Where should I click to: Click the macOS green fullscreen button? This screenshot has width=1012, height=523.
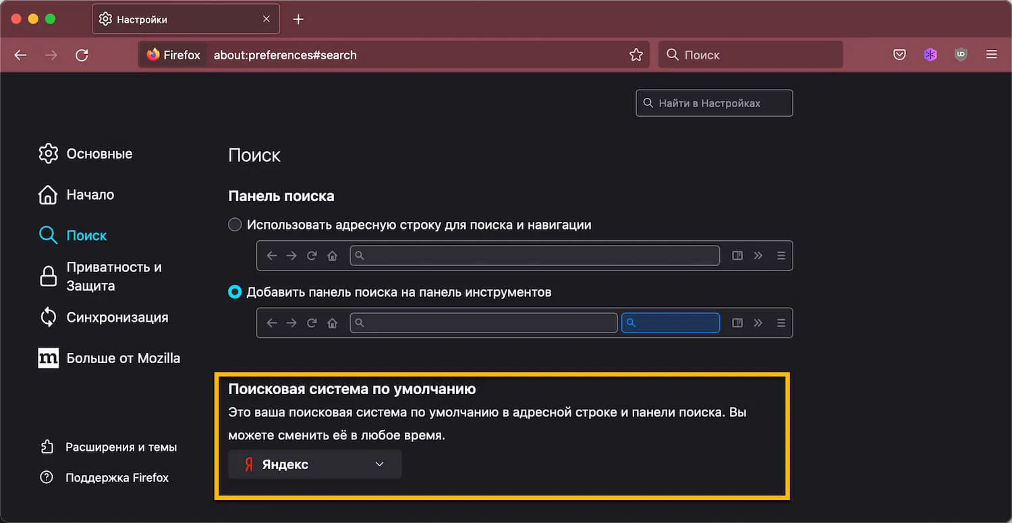pos(50,19)
